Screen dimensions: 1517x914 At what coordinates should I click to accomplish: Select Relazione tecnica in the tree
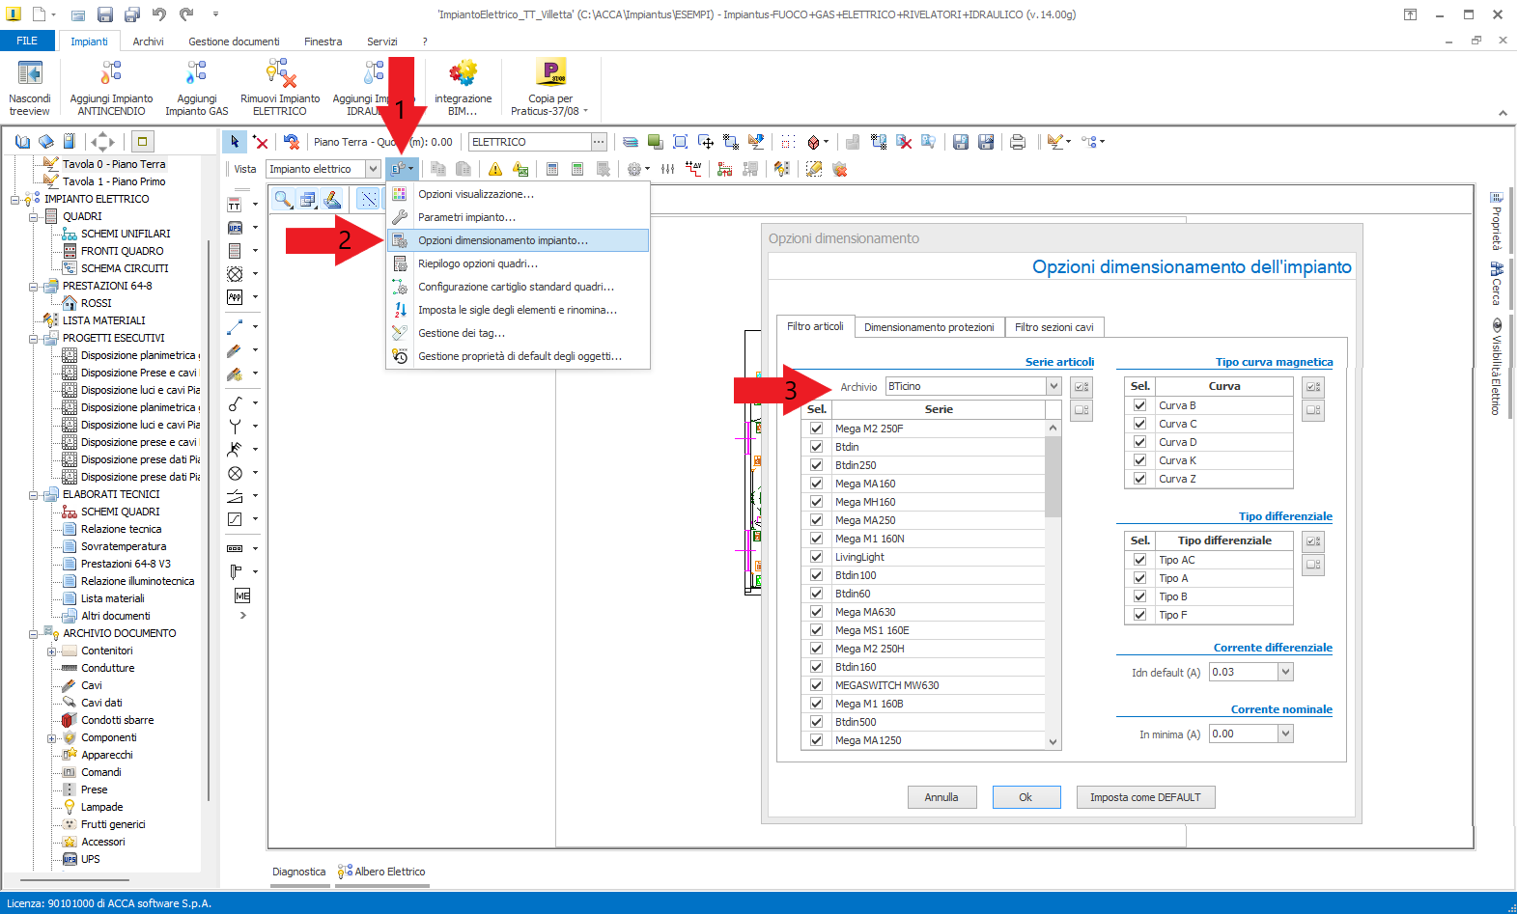pos(121,529)
